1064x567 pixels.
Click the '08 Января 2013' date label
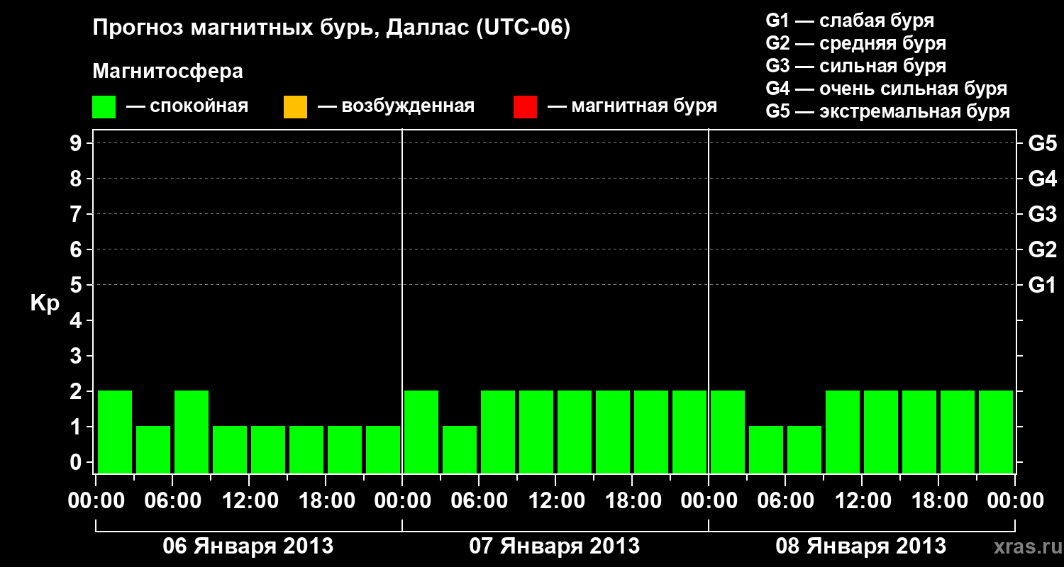click(x=861, y=546)
